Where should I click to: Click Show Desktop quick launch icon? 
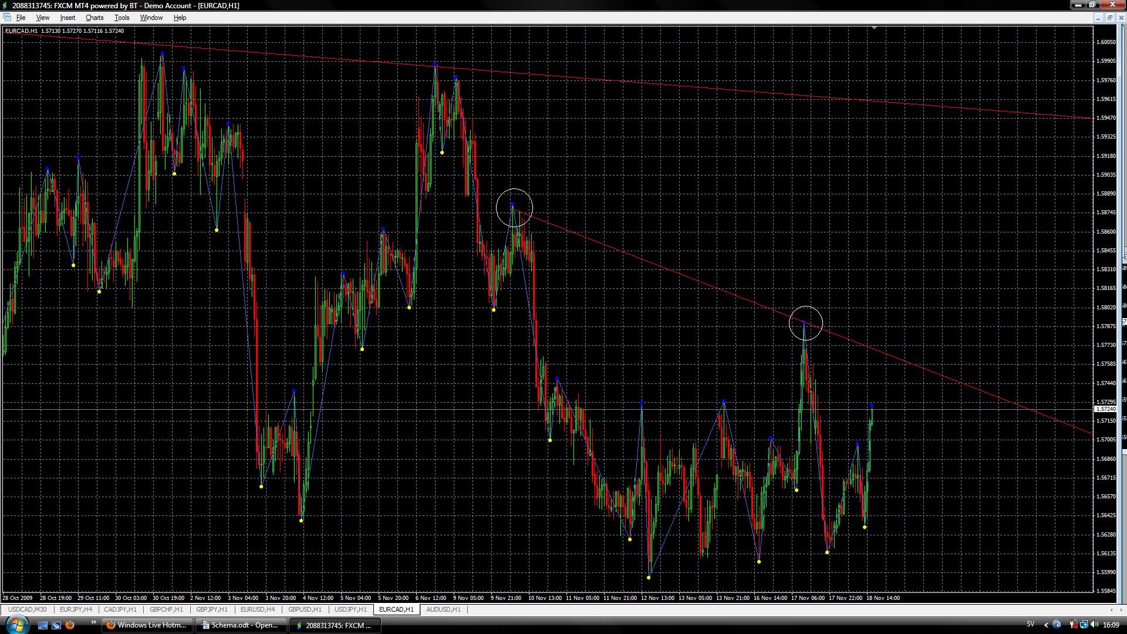click(x=43, y=625)
